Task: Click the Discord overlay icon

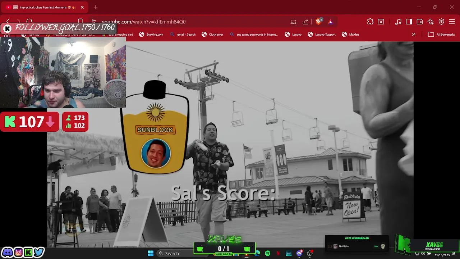Action: click(7, 253)
